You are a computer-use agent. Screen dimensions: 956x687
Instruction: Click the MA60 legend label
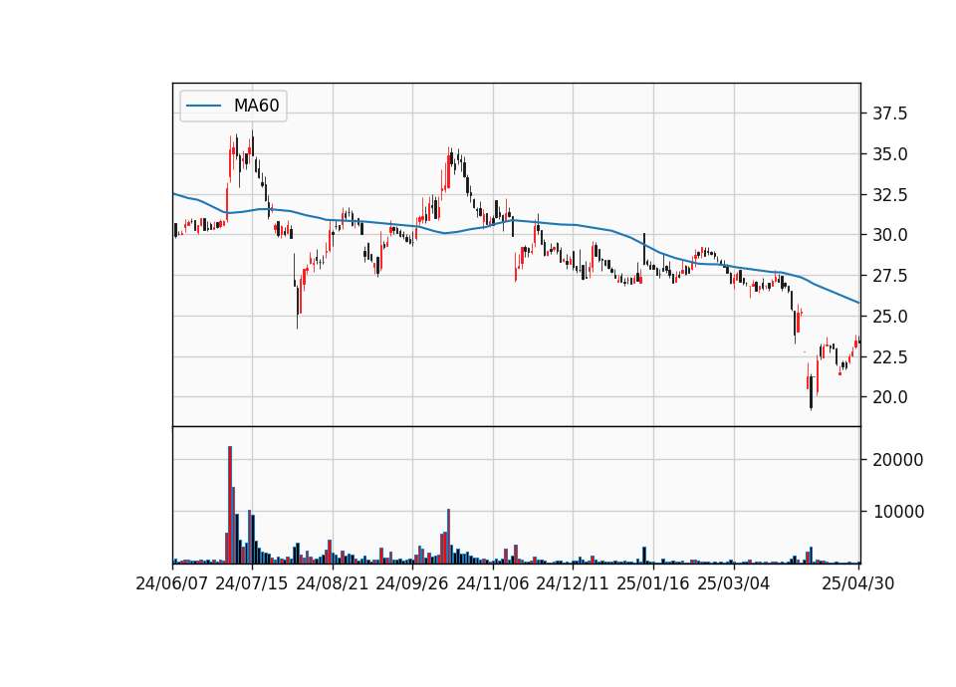tap(256, 106)
